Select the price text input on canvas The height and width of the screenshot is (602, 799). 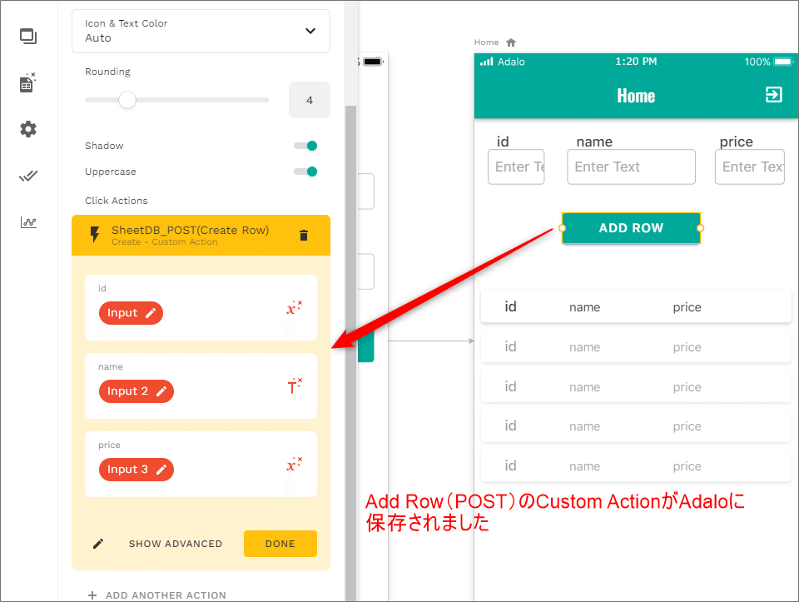(750, 167)
